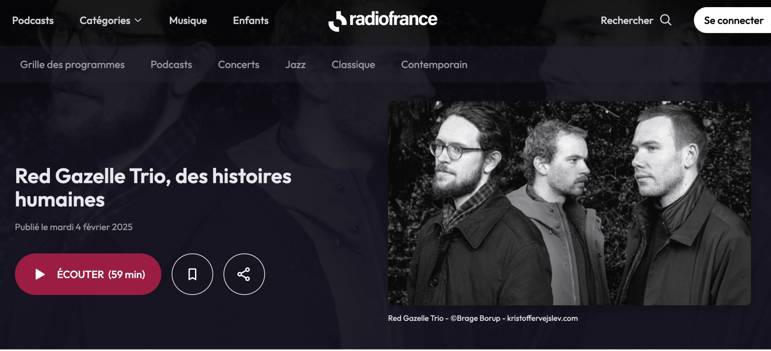Expand the Catégories chevron
771x351 pixels.
pyautogui.click(x=138, y=20)
